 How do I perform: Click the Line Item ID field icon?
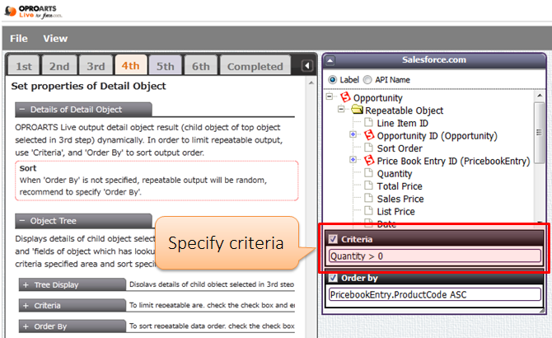[368, 122]
